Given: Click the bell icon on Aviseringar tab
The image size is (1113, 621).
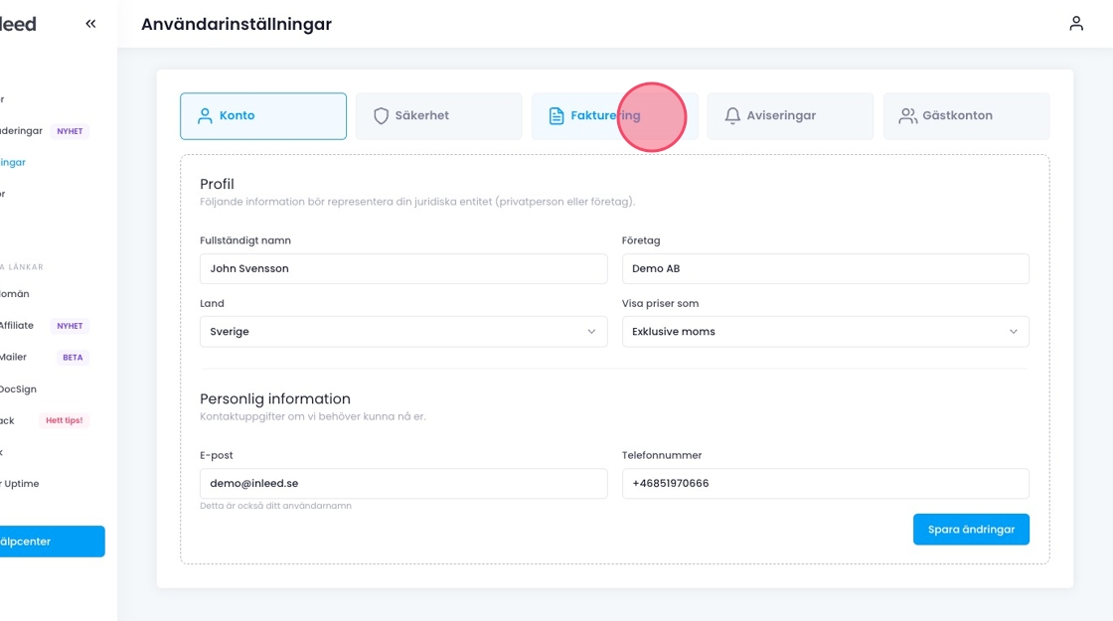Looking at the screenshot, I should (732, 116).
